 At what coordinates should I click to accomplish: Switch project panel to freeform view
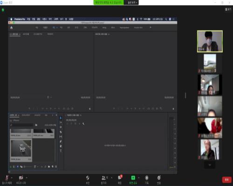coord(21,166)
